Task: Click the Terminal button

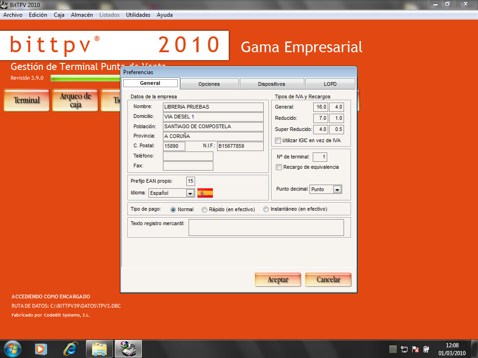Action: tap(27, 100)
